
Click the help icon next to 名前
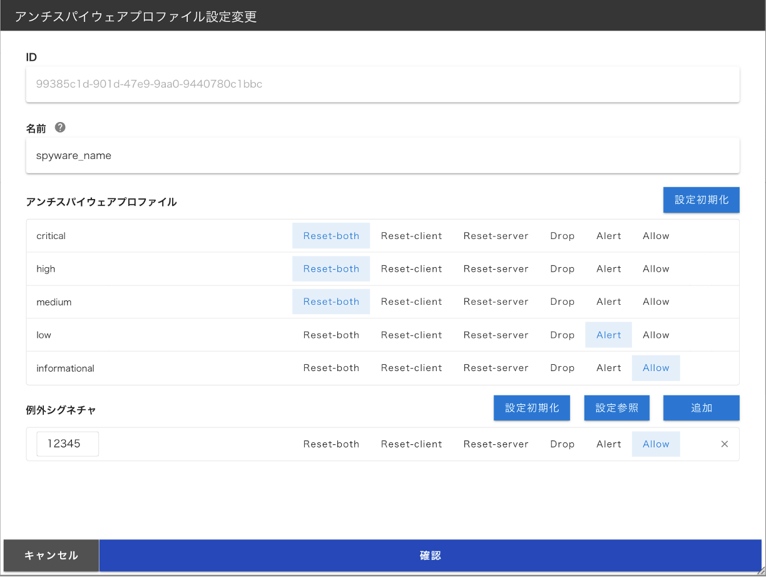tap(60, 127)
